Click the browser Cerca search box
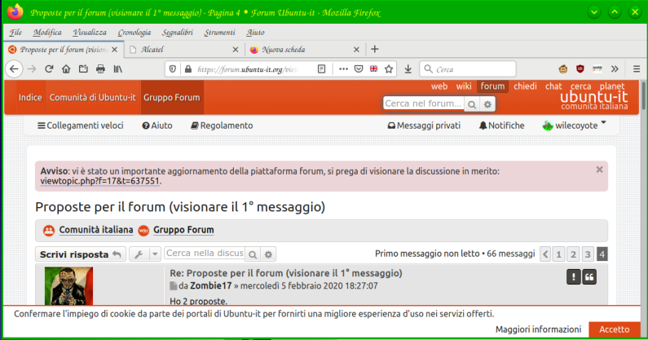The height and width of the screenshot is (340, 648). pyautogui.click(x=468, y=69)
